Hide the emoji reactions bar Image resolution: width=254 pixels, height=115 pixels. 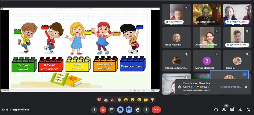point(120,110)
